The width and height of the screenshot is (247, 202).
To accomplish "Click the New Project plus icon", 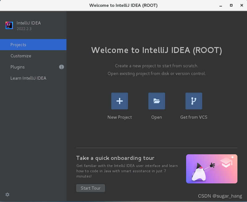I will coord(120,101).
